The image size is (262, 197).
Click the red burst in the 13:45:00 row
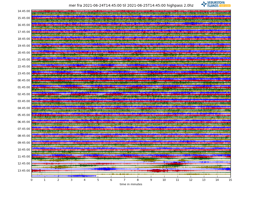click(157, 171)
